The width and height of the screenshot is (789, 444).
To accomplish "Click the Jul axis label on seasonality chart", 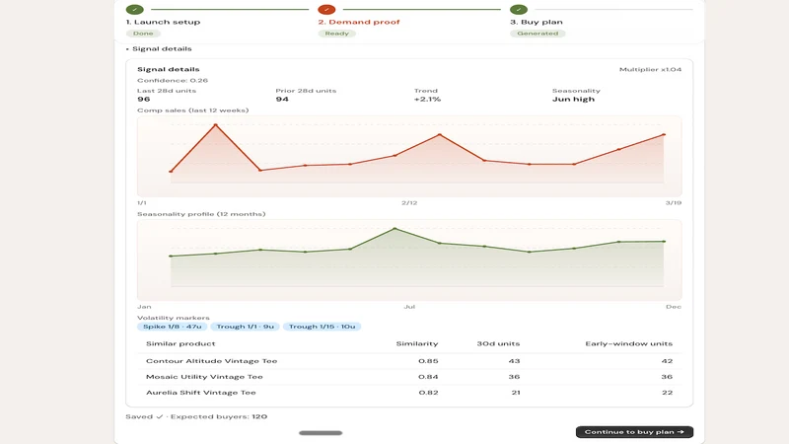I will [409, 307].
